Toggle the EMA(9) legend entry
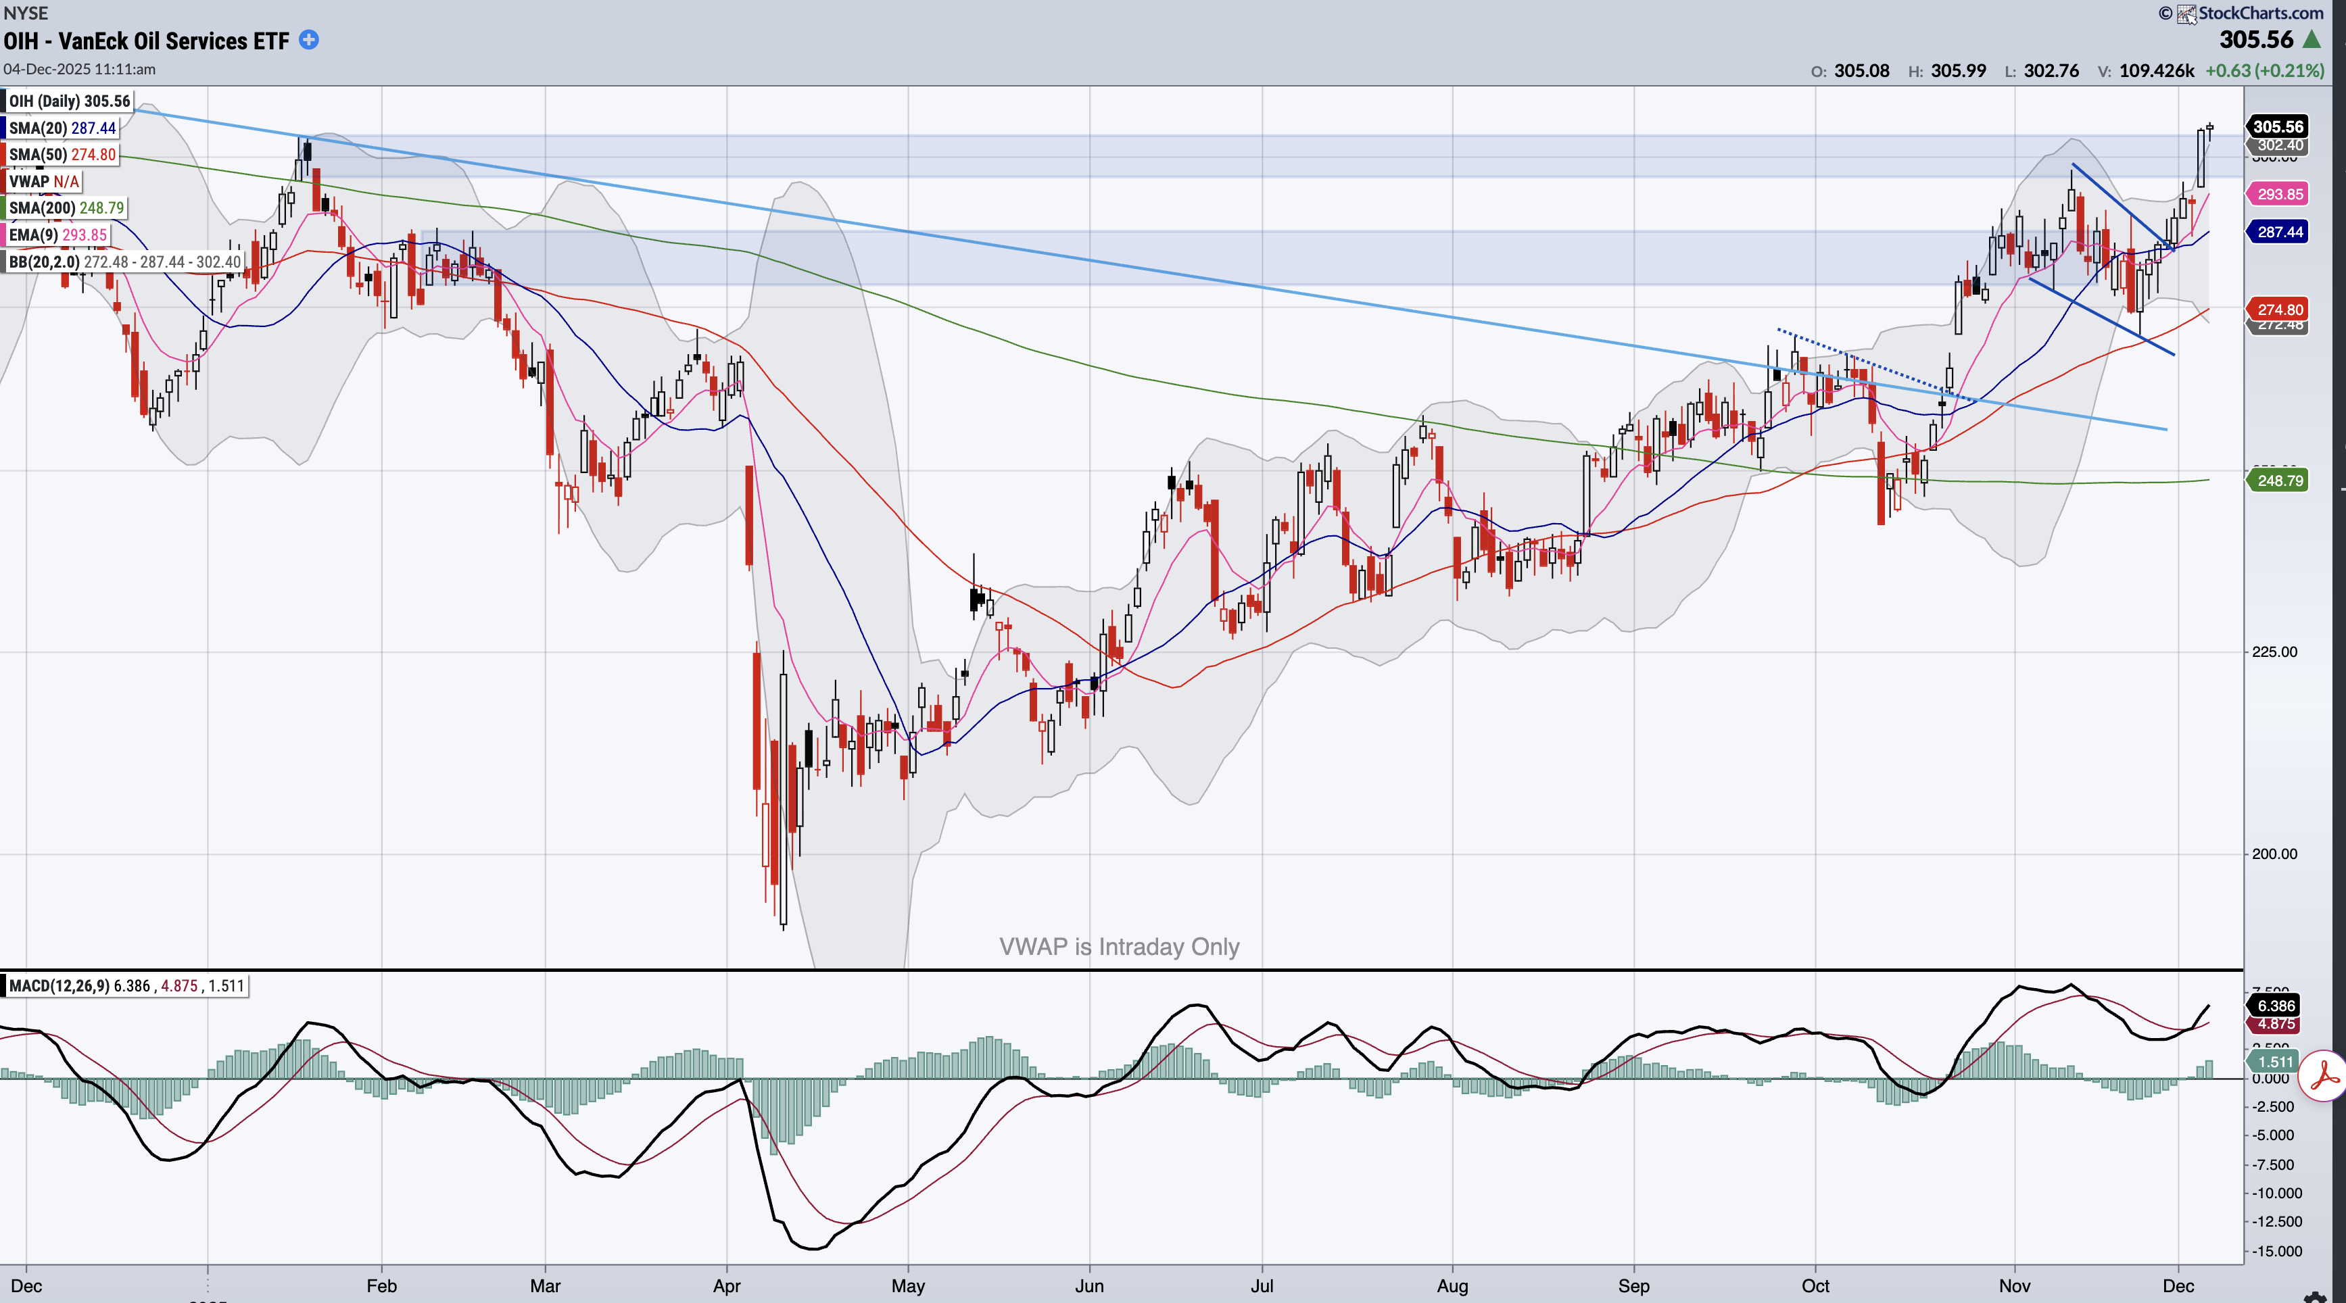The image size is (2346, 1303). click(57, 235)
